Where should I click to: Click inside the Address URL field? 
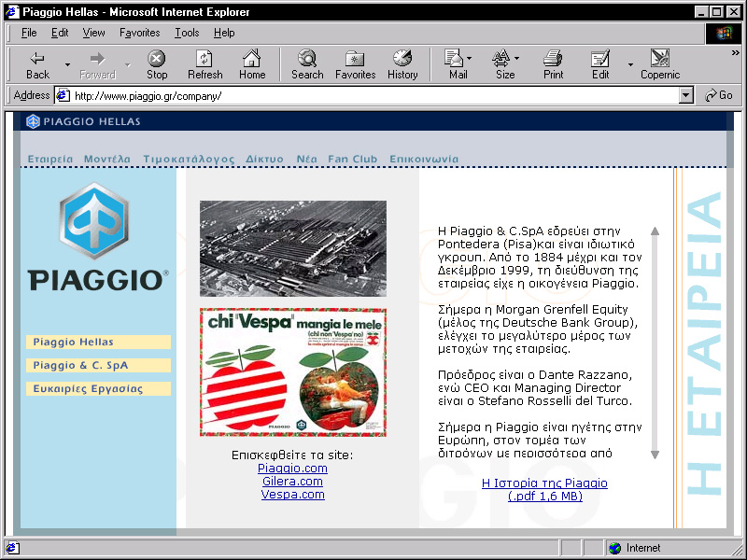click(x=374, y=96)
